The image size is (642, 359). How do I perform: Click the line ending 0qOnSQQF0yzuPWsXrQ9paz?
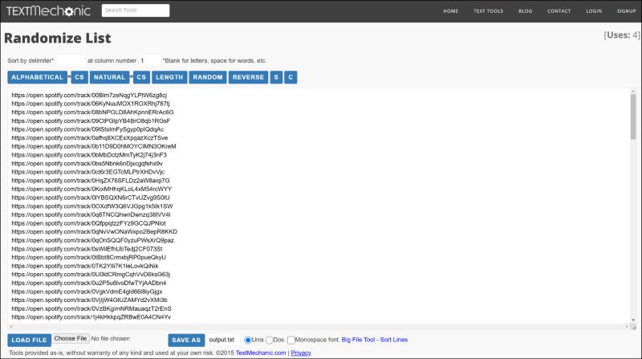click(92, 241)
